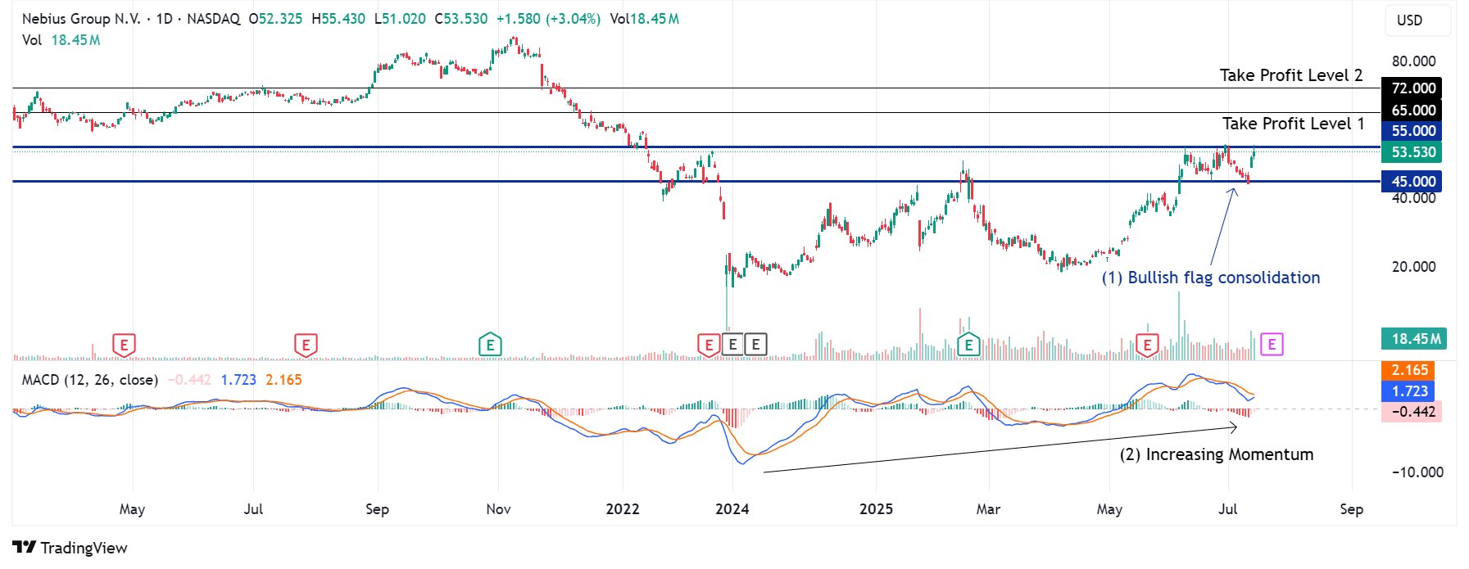1469x569 pixels.
Task: Click the NASDAQ exchange label
Action: pyautogui.click(x=214, y=19)
